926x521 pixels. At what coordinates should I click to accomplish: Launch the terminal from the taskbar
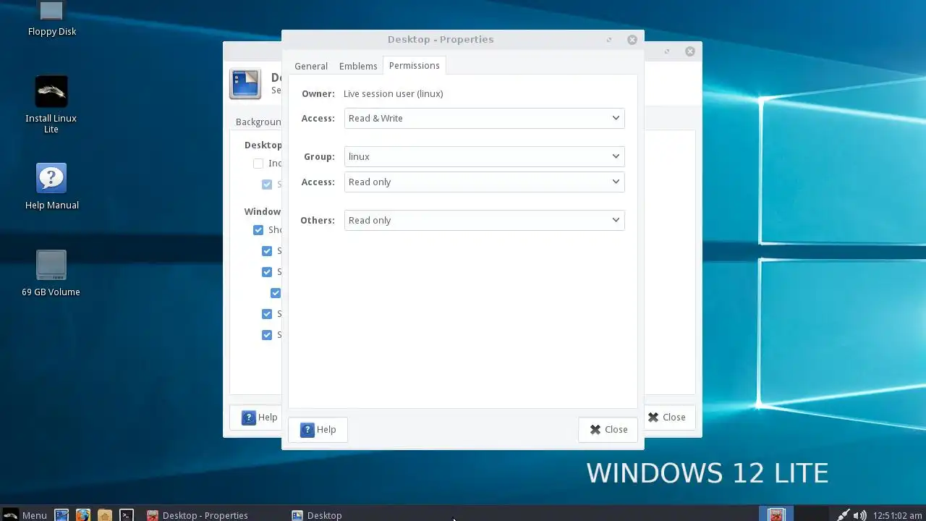[127, 515]
